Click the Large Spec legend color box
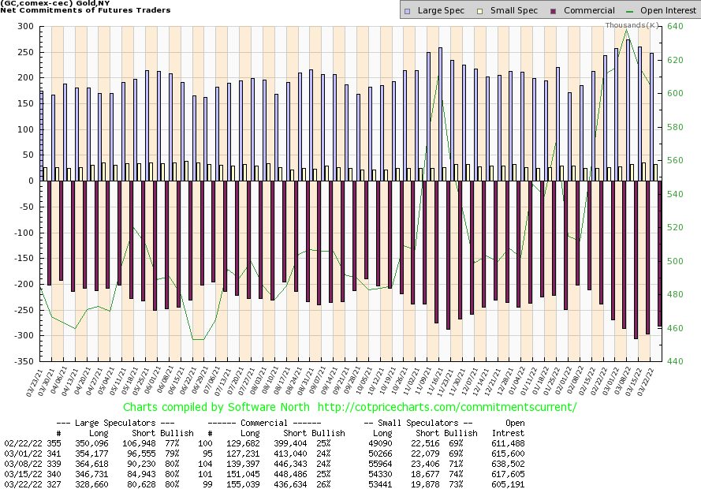The height and width of the screenshot is (489, 701). pos(406,11)
